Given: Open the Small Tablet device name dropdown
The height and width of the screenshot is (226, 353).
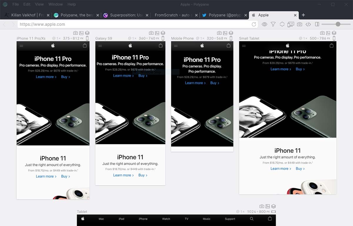Looking at the screenshot, I should [249, 38].
